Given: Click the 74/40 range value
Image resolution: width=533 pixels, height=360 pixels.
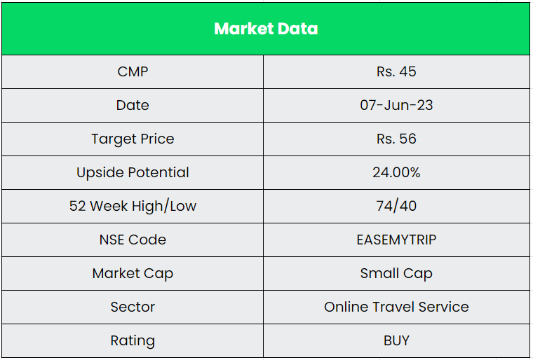Looking at the screenshot, I should point(396,206).
